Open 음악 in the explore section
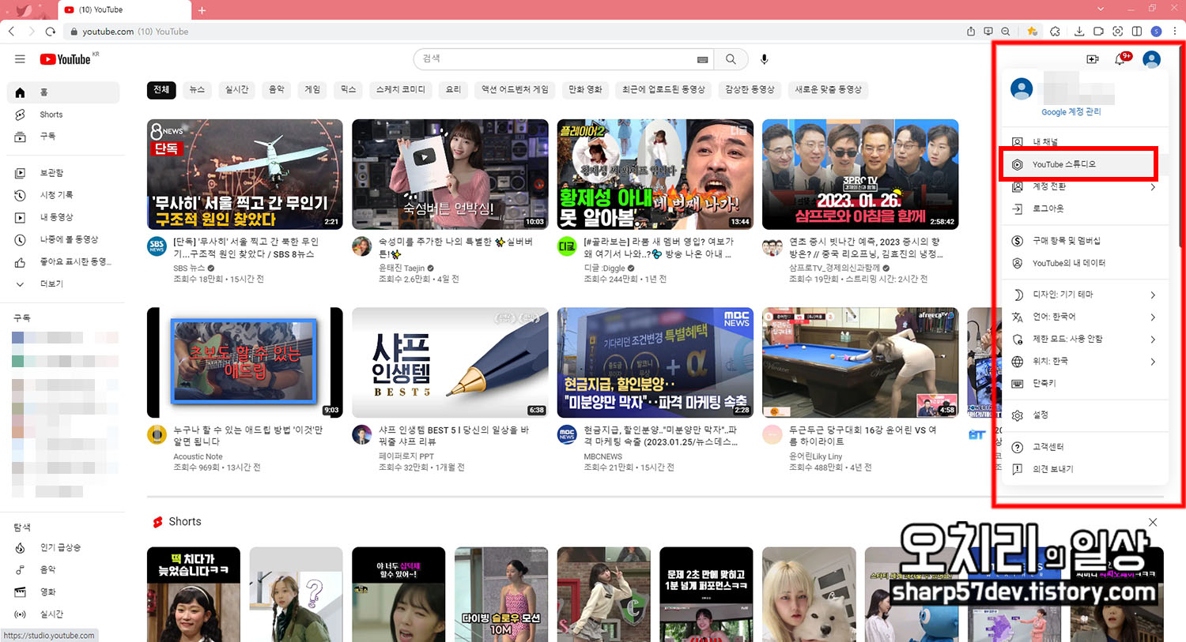The width and height of the screenshot is (1186, 642). [63, 569]
